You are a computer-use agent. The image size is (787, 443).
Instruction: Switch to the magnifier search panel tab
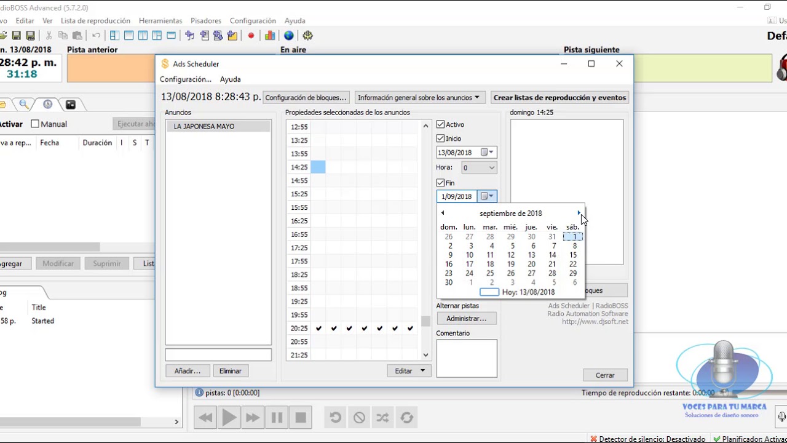(24, 105)
